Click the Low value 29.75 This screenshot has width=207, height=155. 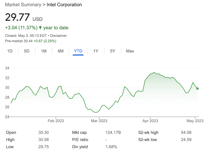pos(43,147)
